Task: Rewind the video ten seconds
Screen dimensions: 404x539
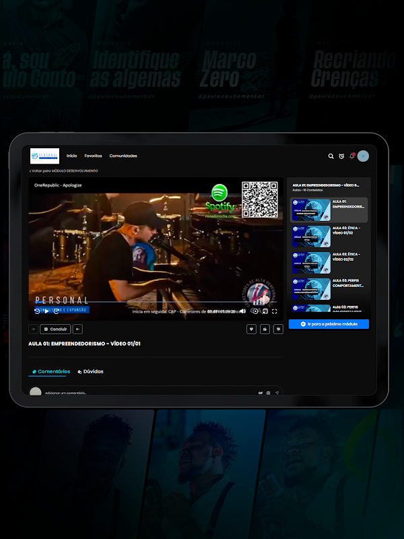Action: [x=37, y=311]
